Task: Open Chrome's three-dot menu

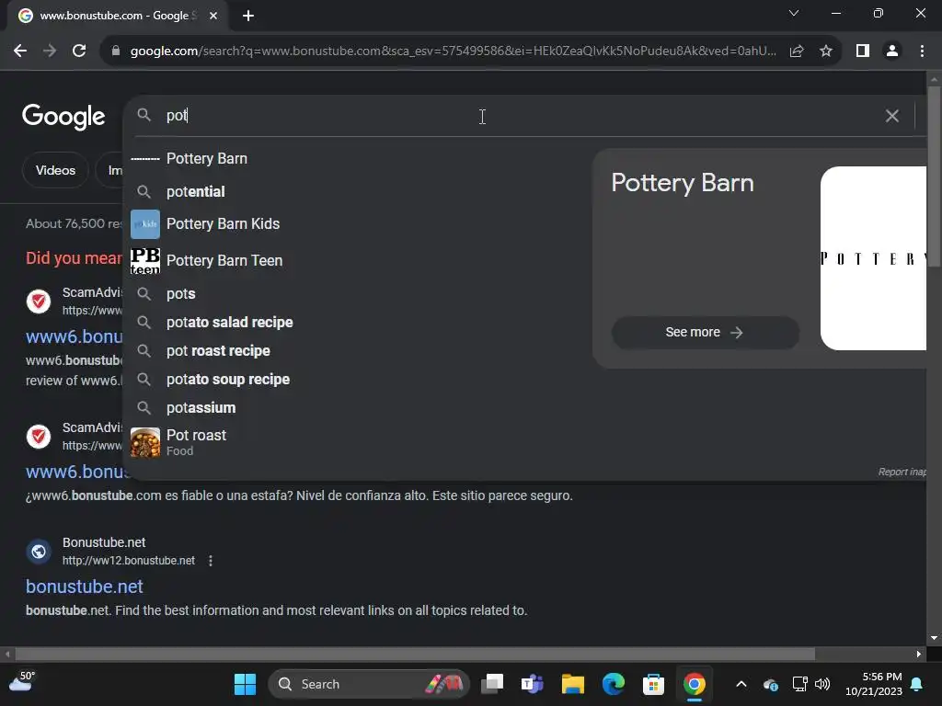Action: tap(922, 51)
